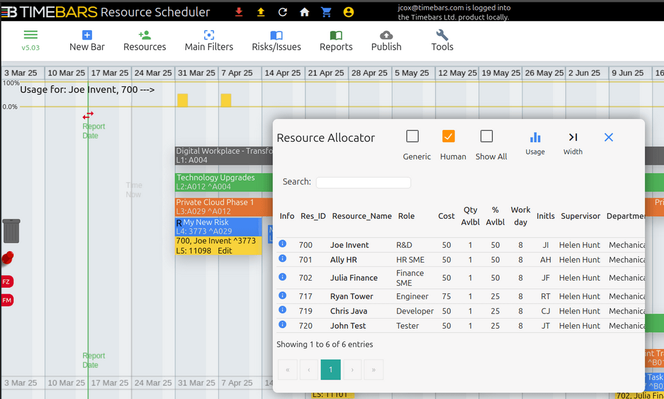Viewport: 664px width, 399px height.
Task: Open the Tools wrench menu
Action: (442, 41)
